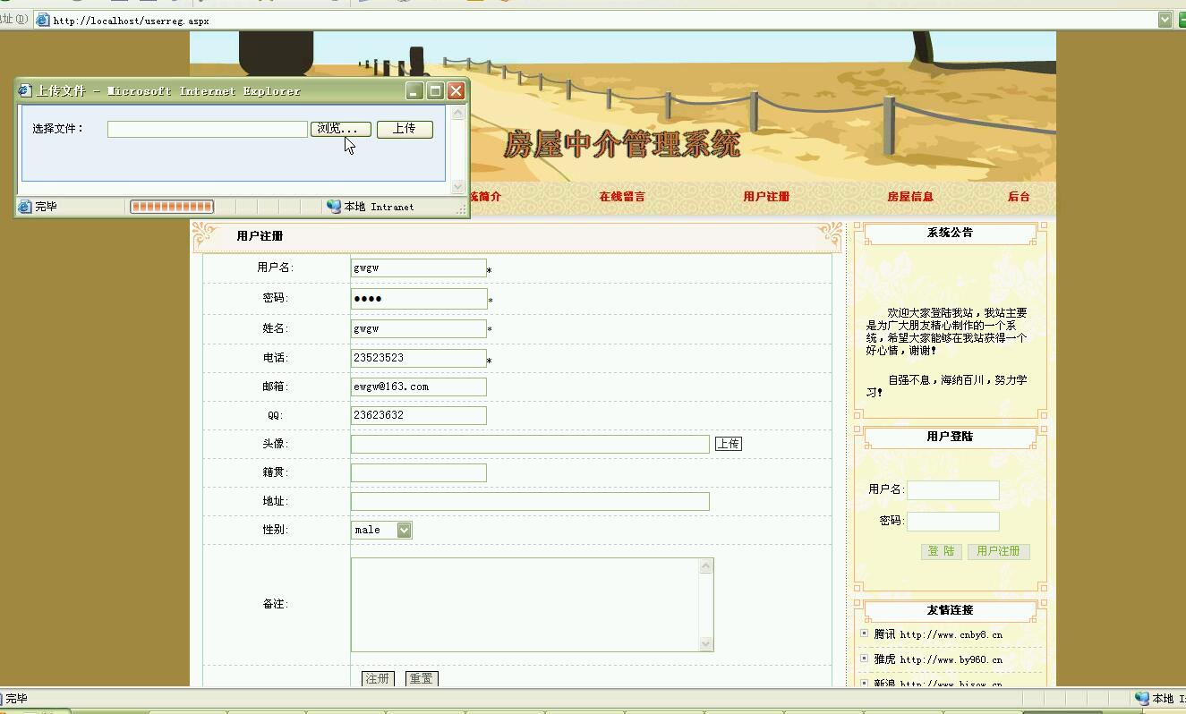The image size is (1186, 714).
Task: Open the 雅虎 friendly link
Action: pos(937,659)
